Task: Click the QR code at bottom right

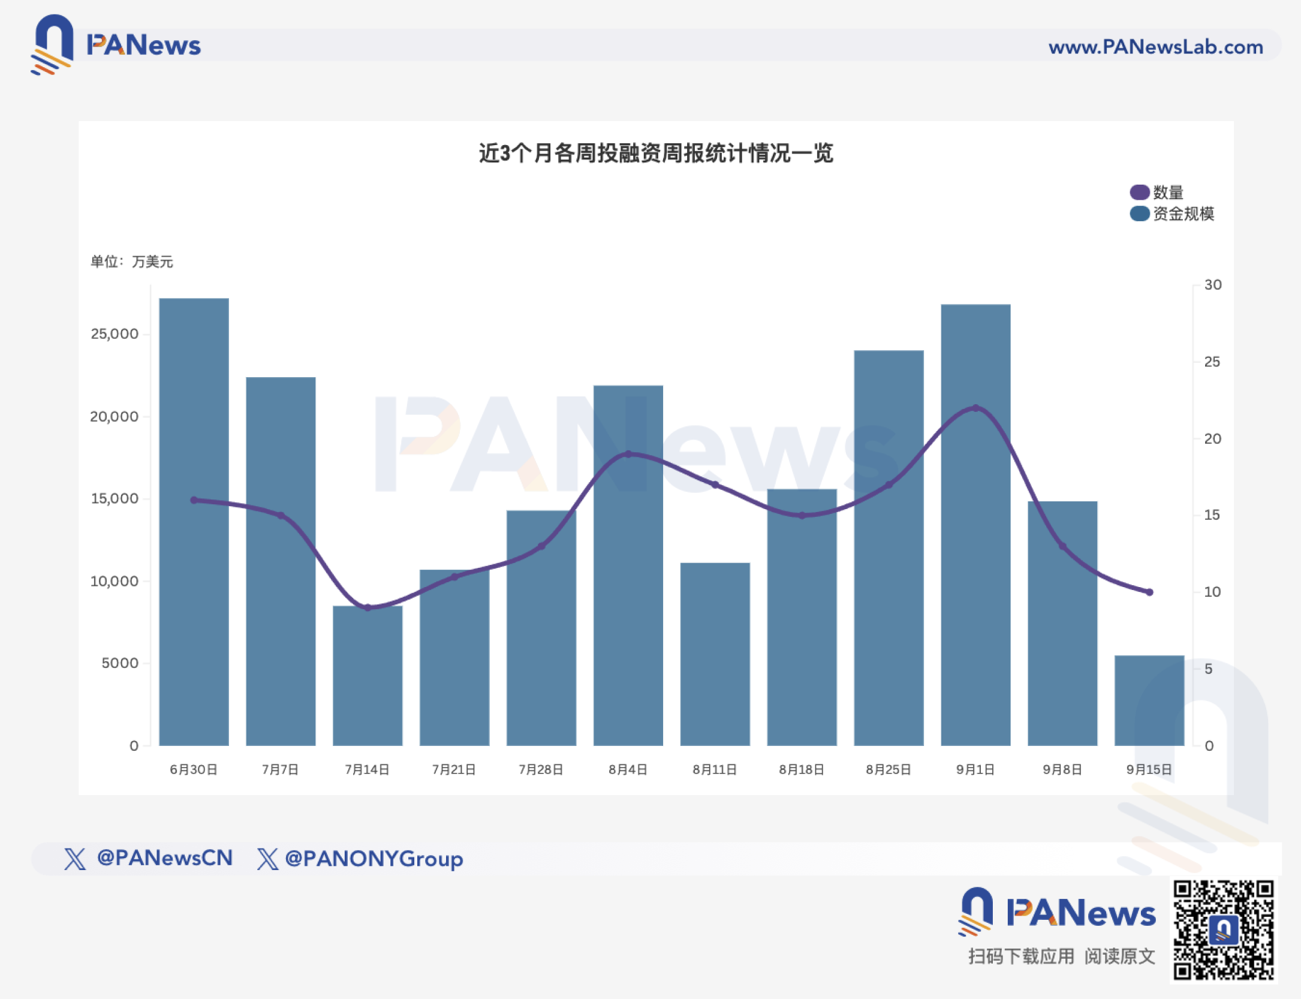Action: tap(1223, 930)
